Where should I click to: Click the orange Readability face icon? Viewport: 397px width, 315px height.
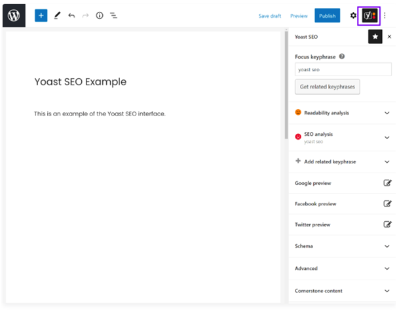point(298,112)
